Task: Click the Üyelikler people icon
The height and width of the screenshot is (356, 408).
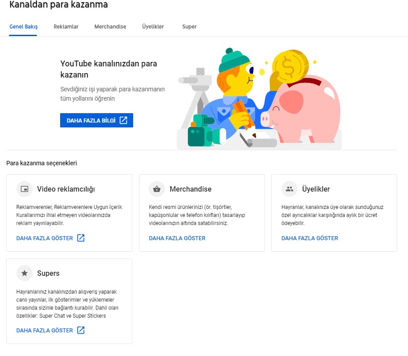Action: (x=290, y=189)
